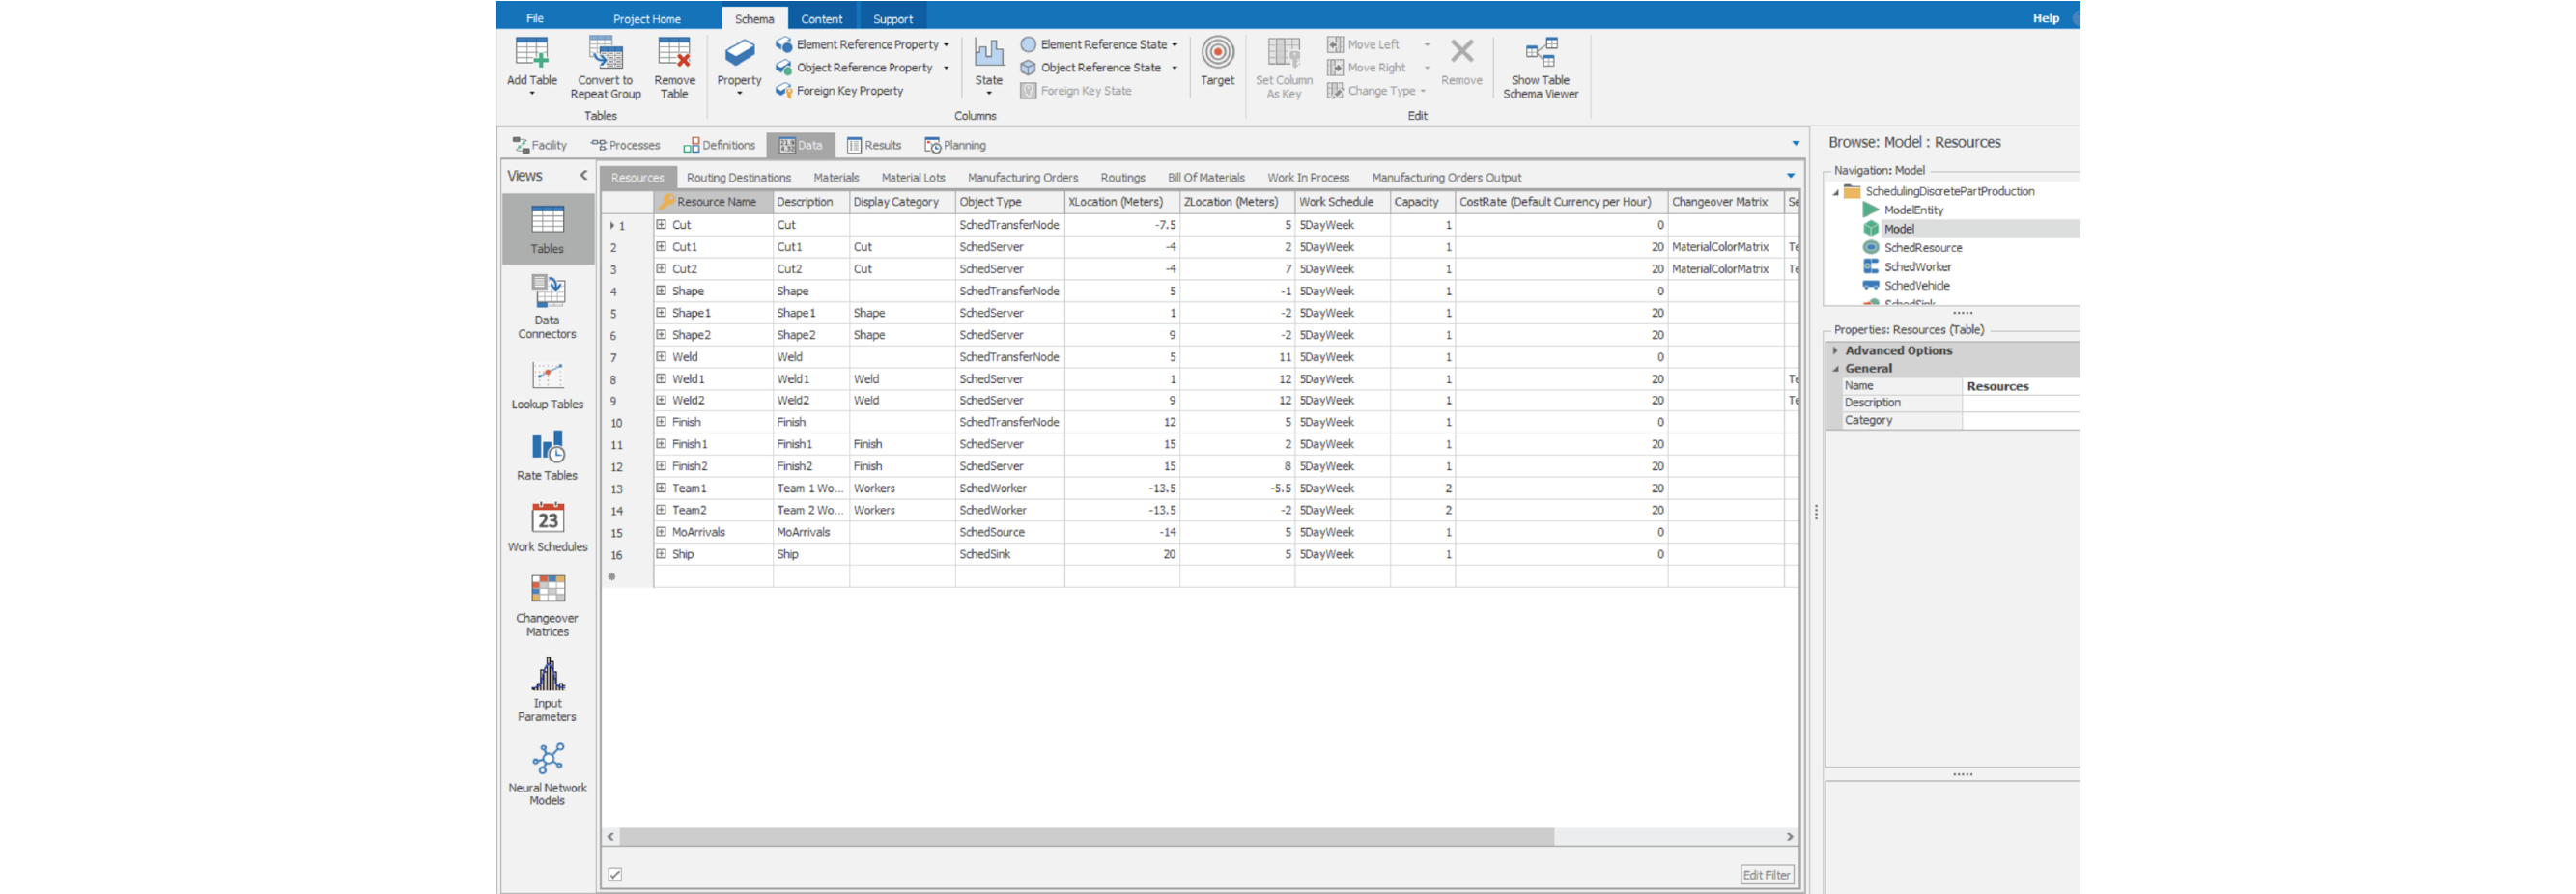Click the Add Table icon
Viewport: 2576px width, 894px height.
click(531, 53)
